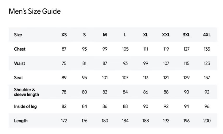This screenshot has height=134, width=223.
Task: Click the Seat row label
Action: 19,78
